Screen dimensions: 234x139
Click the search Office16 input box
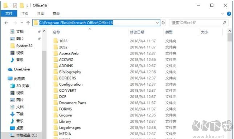click(x=199, y=23)
